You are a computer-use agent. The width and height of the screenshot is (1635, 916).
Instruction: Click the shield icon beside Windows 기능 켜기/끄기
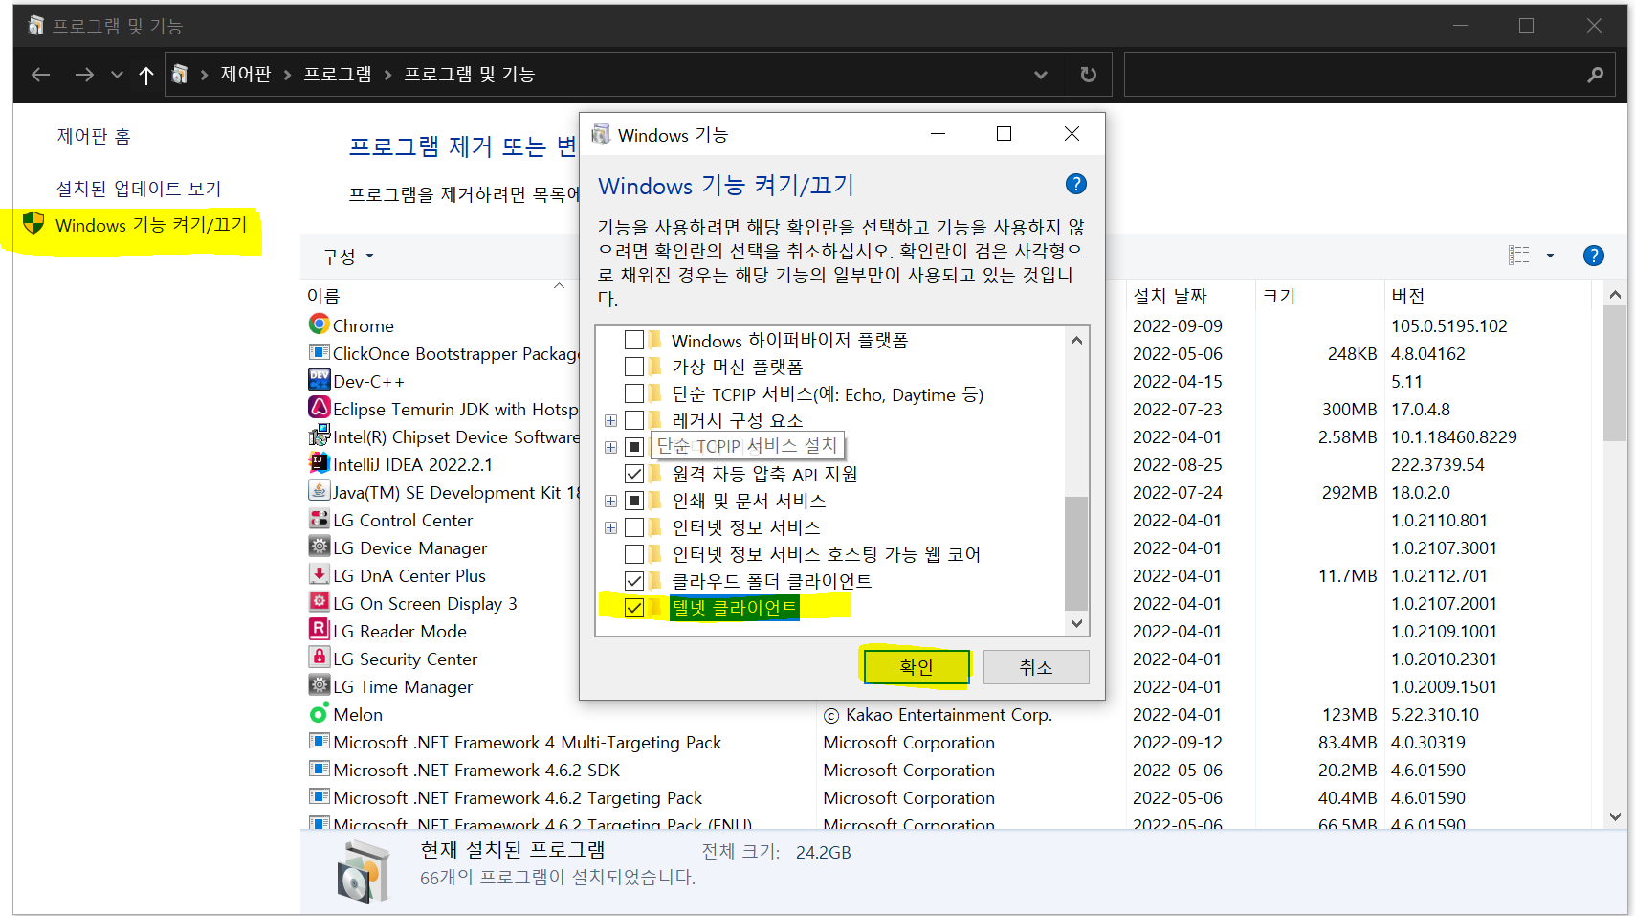tap(33, 224)
